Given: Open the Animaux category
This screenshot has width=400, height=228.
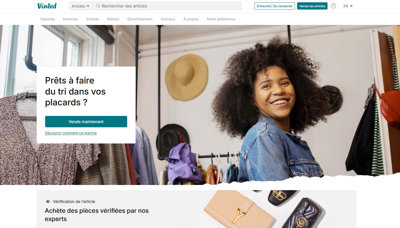Looking at the screenshot, I should click(x=168, y=19).
